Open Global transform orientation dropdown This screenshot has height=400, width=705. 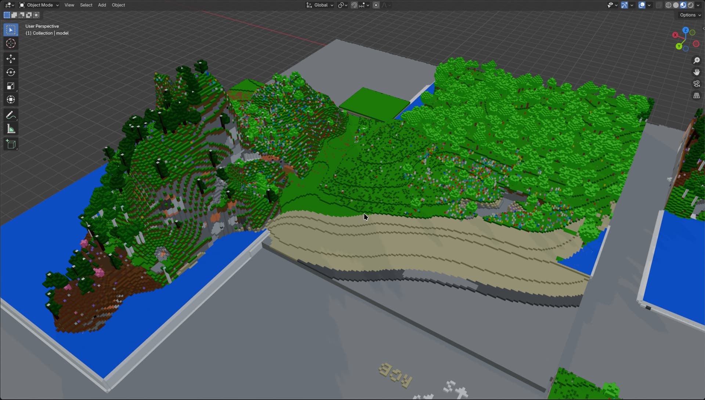click(x=320, y=5)
